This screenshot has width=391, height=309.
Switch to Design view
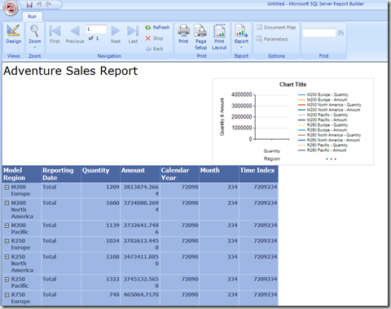pos(14,34)
